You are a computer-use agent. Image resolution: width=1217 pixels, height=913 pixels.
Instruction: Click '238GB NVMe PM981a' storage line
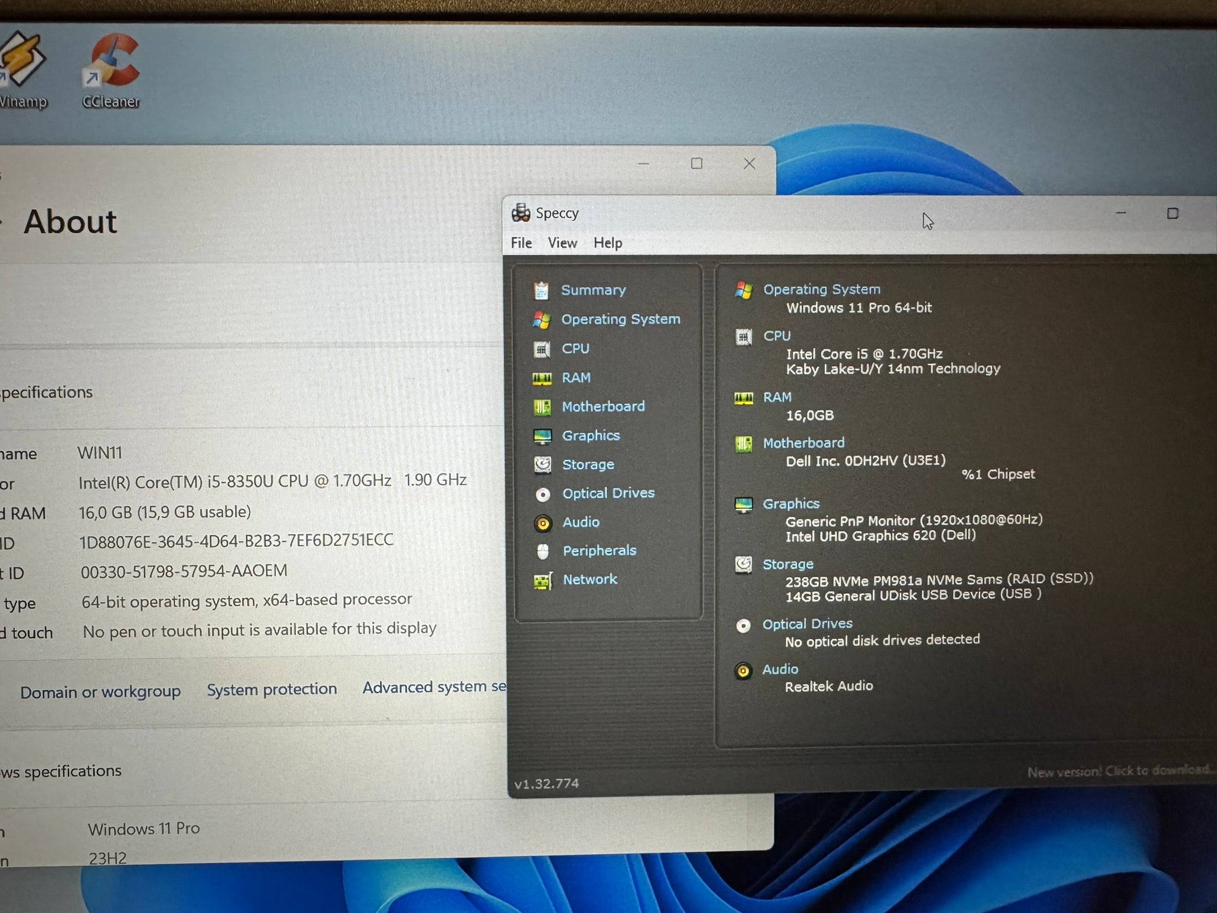click(939, 580)
